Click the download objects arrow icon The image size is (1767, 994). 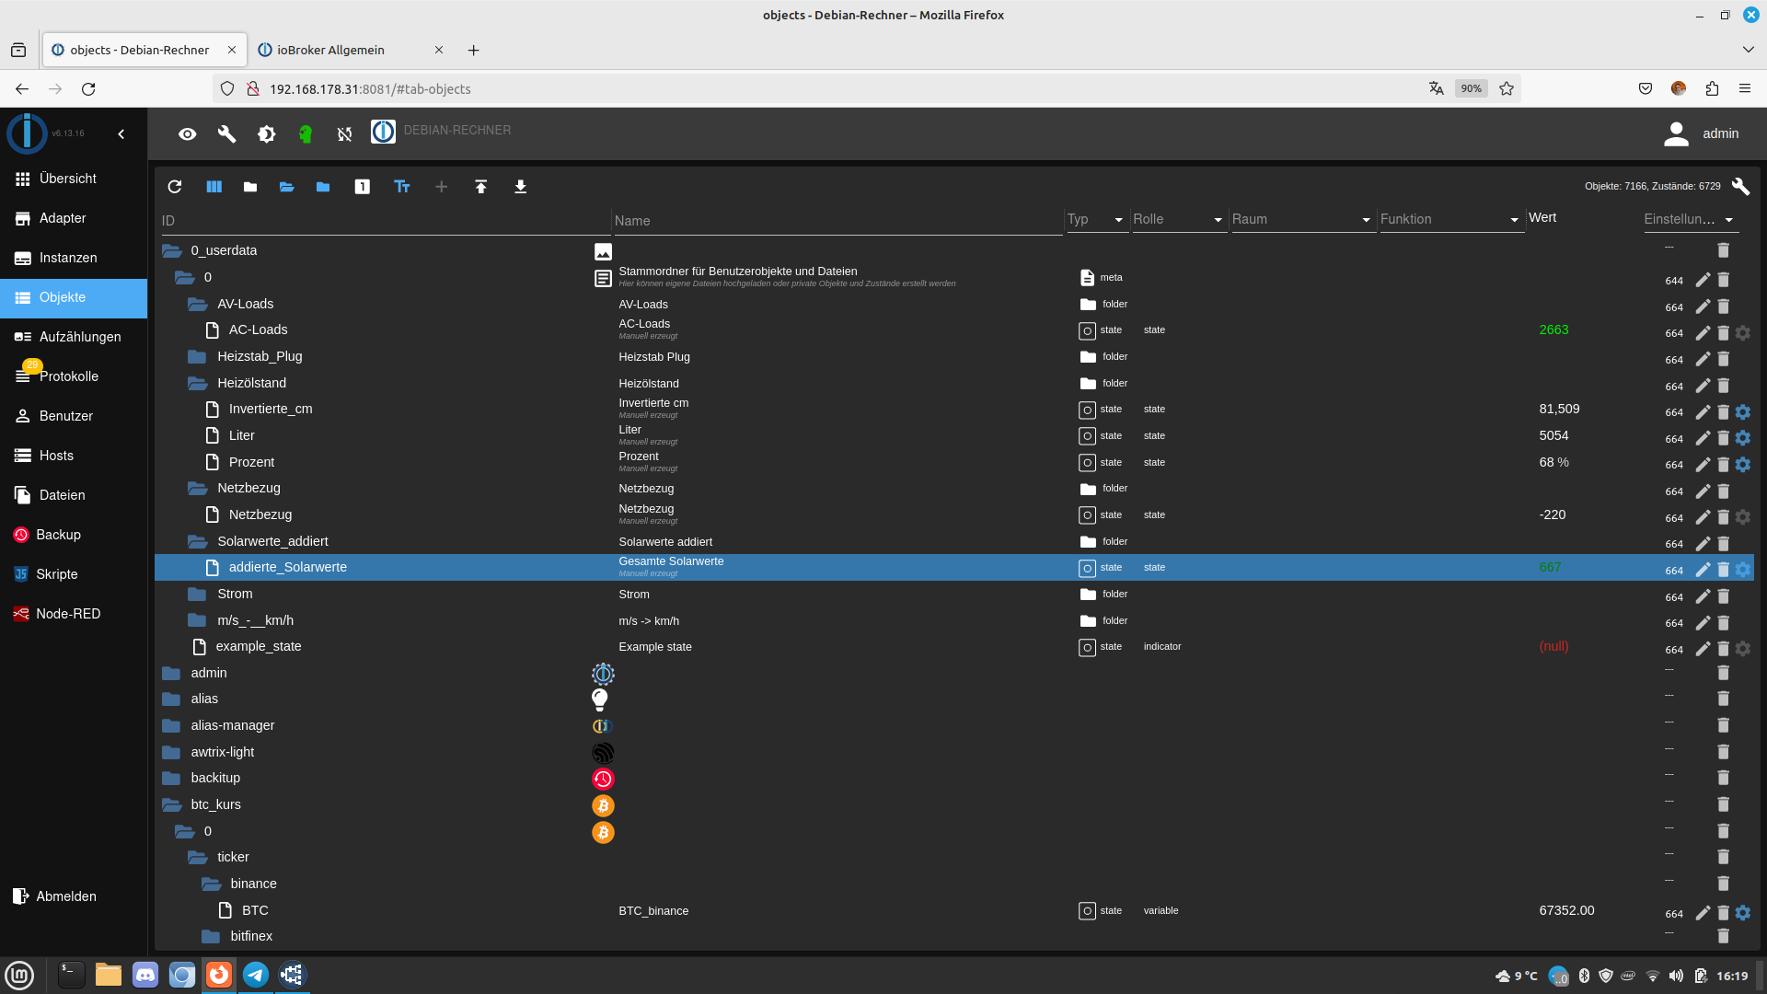pos(520,187)
